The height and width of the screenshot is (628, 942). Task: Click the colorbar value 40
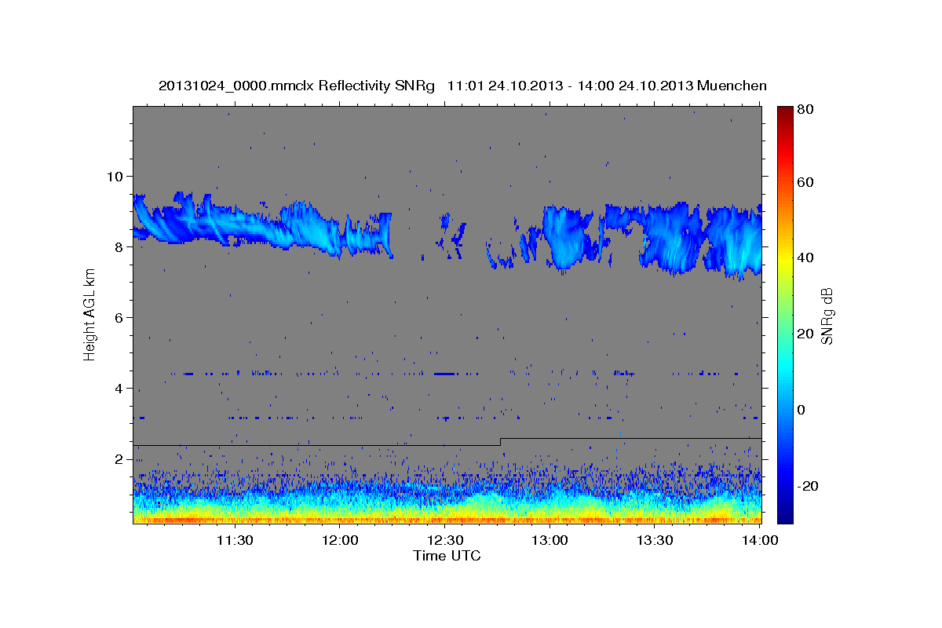805,257
